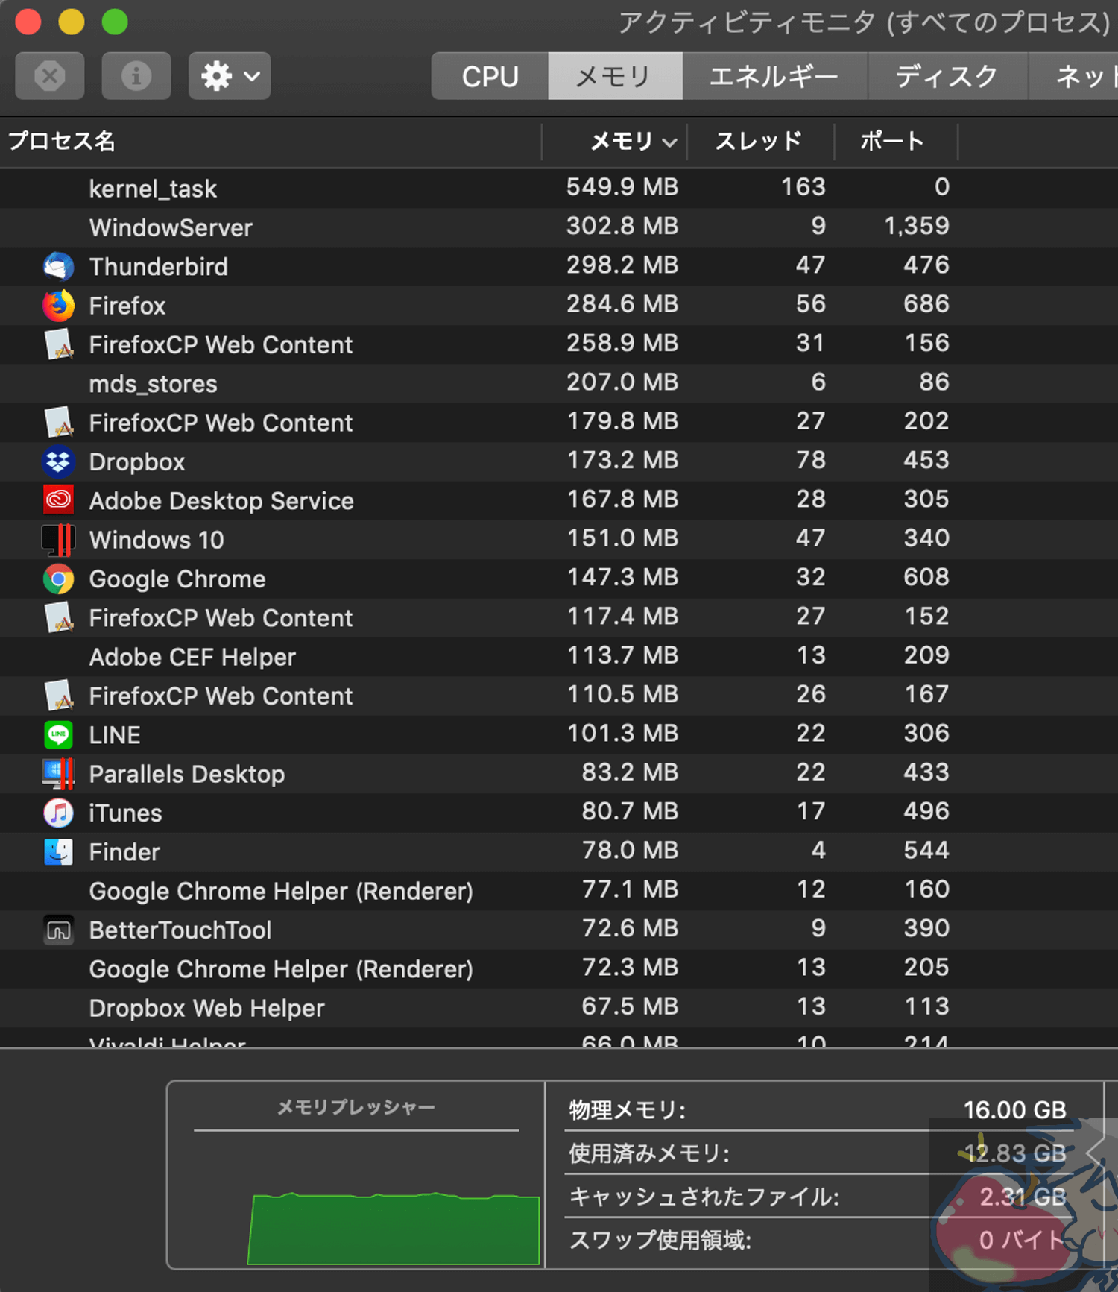Image resolution: width=1118 pixels, height=1292 pixels.
Task: Select the メモリ tab
Action: (615, 76)
